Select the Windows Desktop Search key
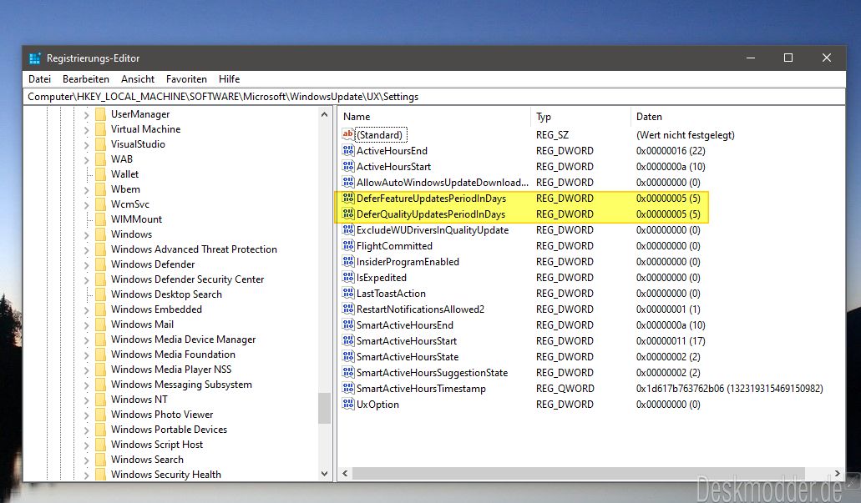This screenshot has width=861, height=503. (x=166, y=294)
